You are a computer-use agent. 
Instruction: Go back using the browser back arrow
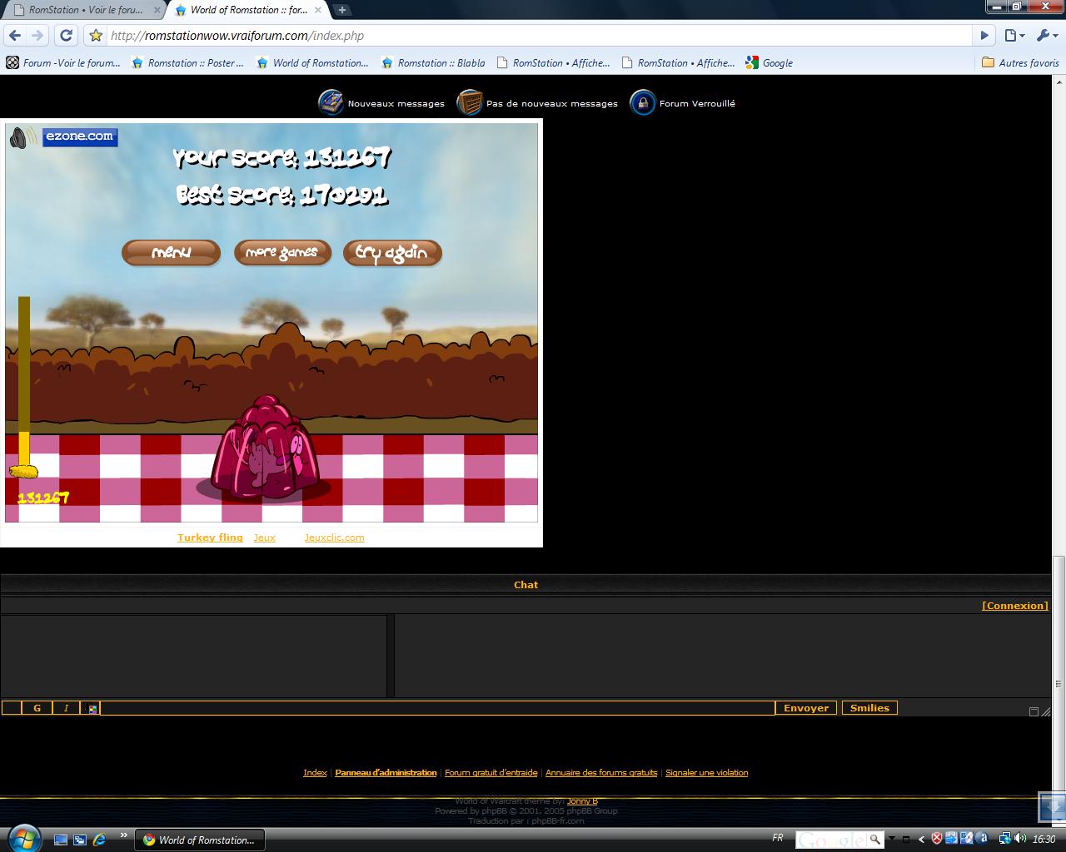[x=15, y=35]
